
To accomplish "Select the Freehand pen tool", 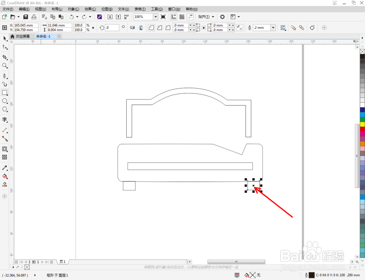I will pyautogui.click(x=5, y=76).
